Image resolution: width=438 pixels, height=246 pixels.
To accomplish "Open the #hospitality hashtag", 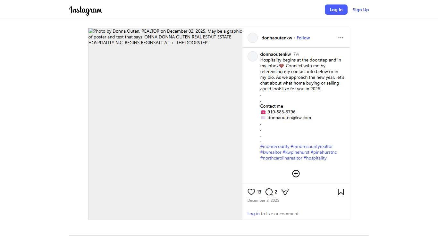I will [x=315, y=158].
